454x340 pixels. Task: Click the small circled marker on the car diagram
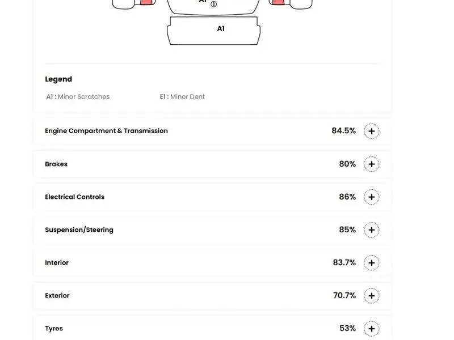(214, 4)
